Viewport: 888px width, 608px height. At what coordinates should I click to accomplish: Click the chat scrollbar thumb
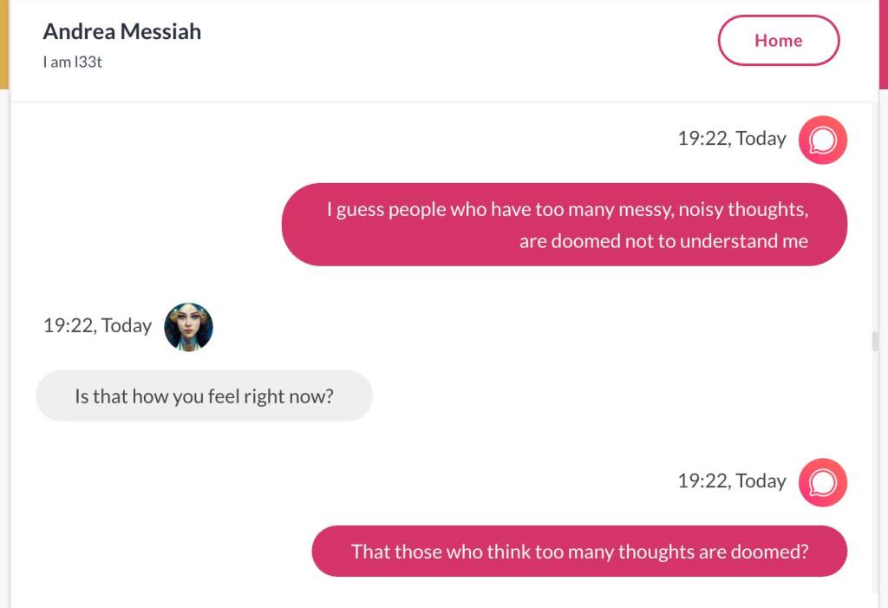pos(875,341)
